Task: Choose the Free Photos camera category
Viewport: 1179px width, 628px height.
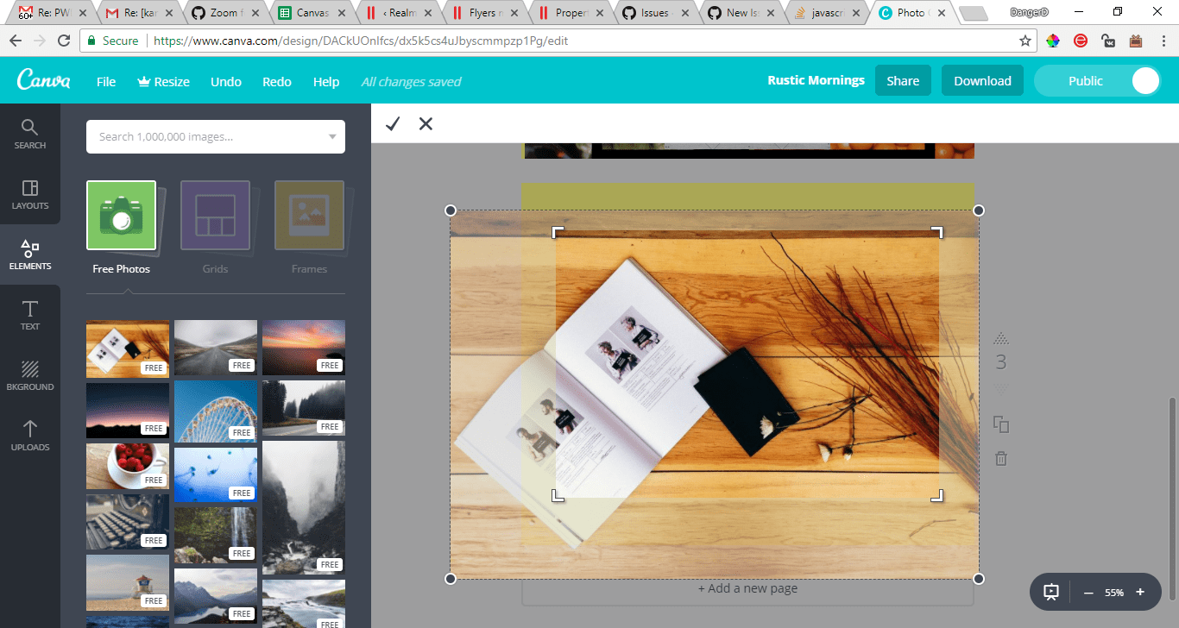Action: (122, 216)
